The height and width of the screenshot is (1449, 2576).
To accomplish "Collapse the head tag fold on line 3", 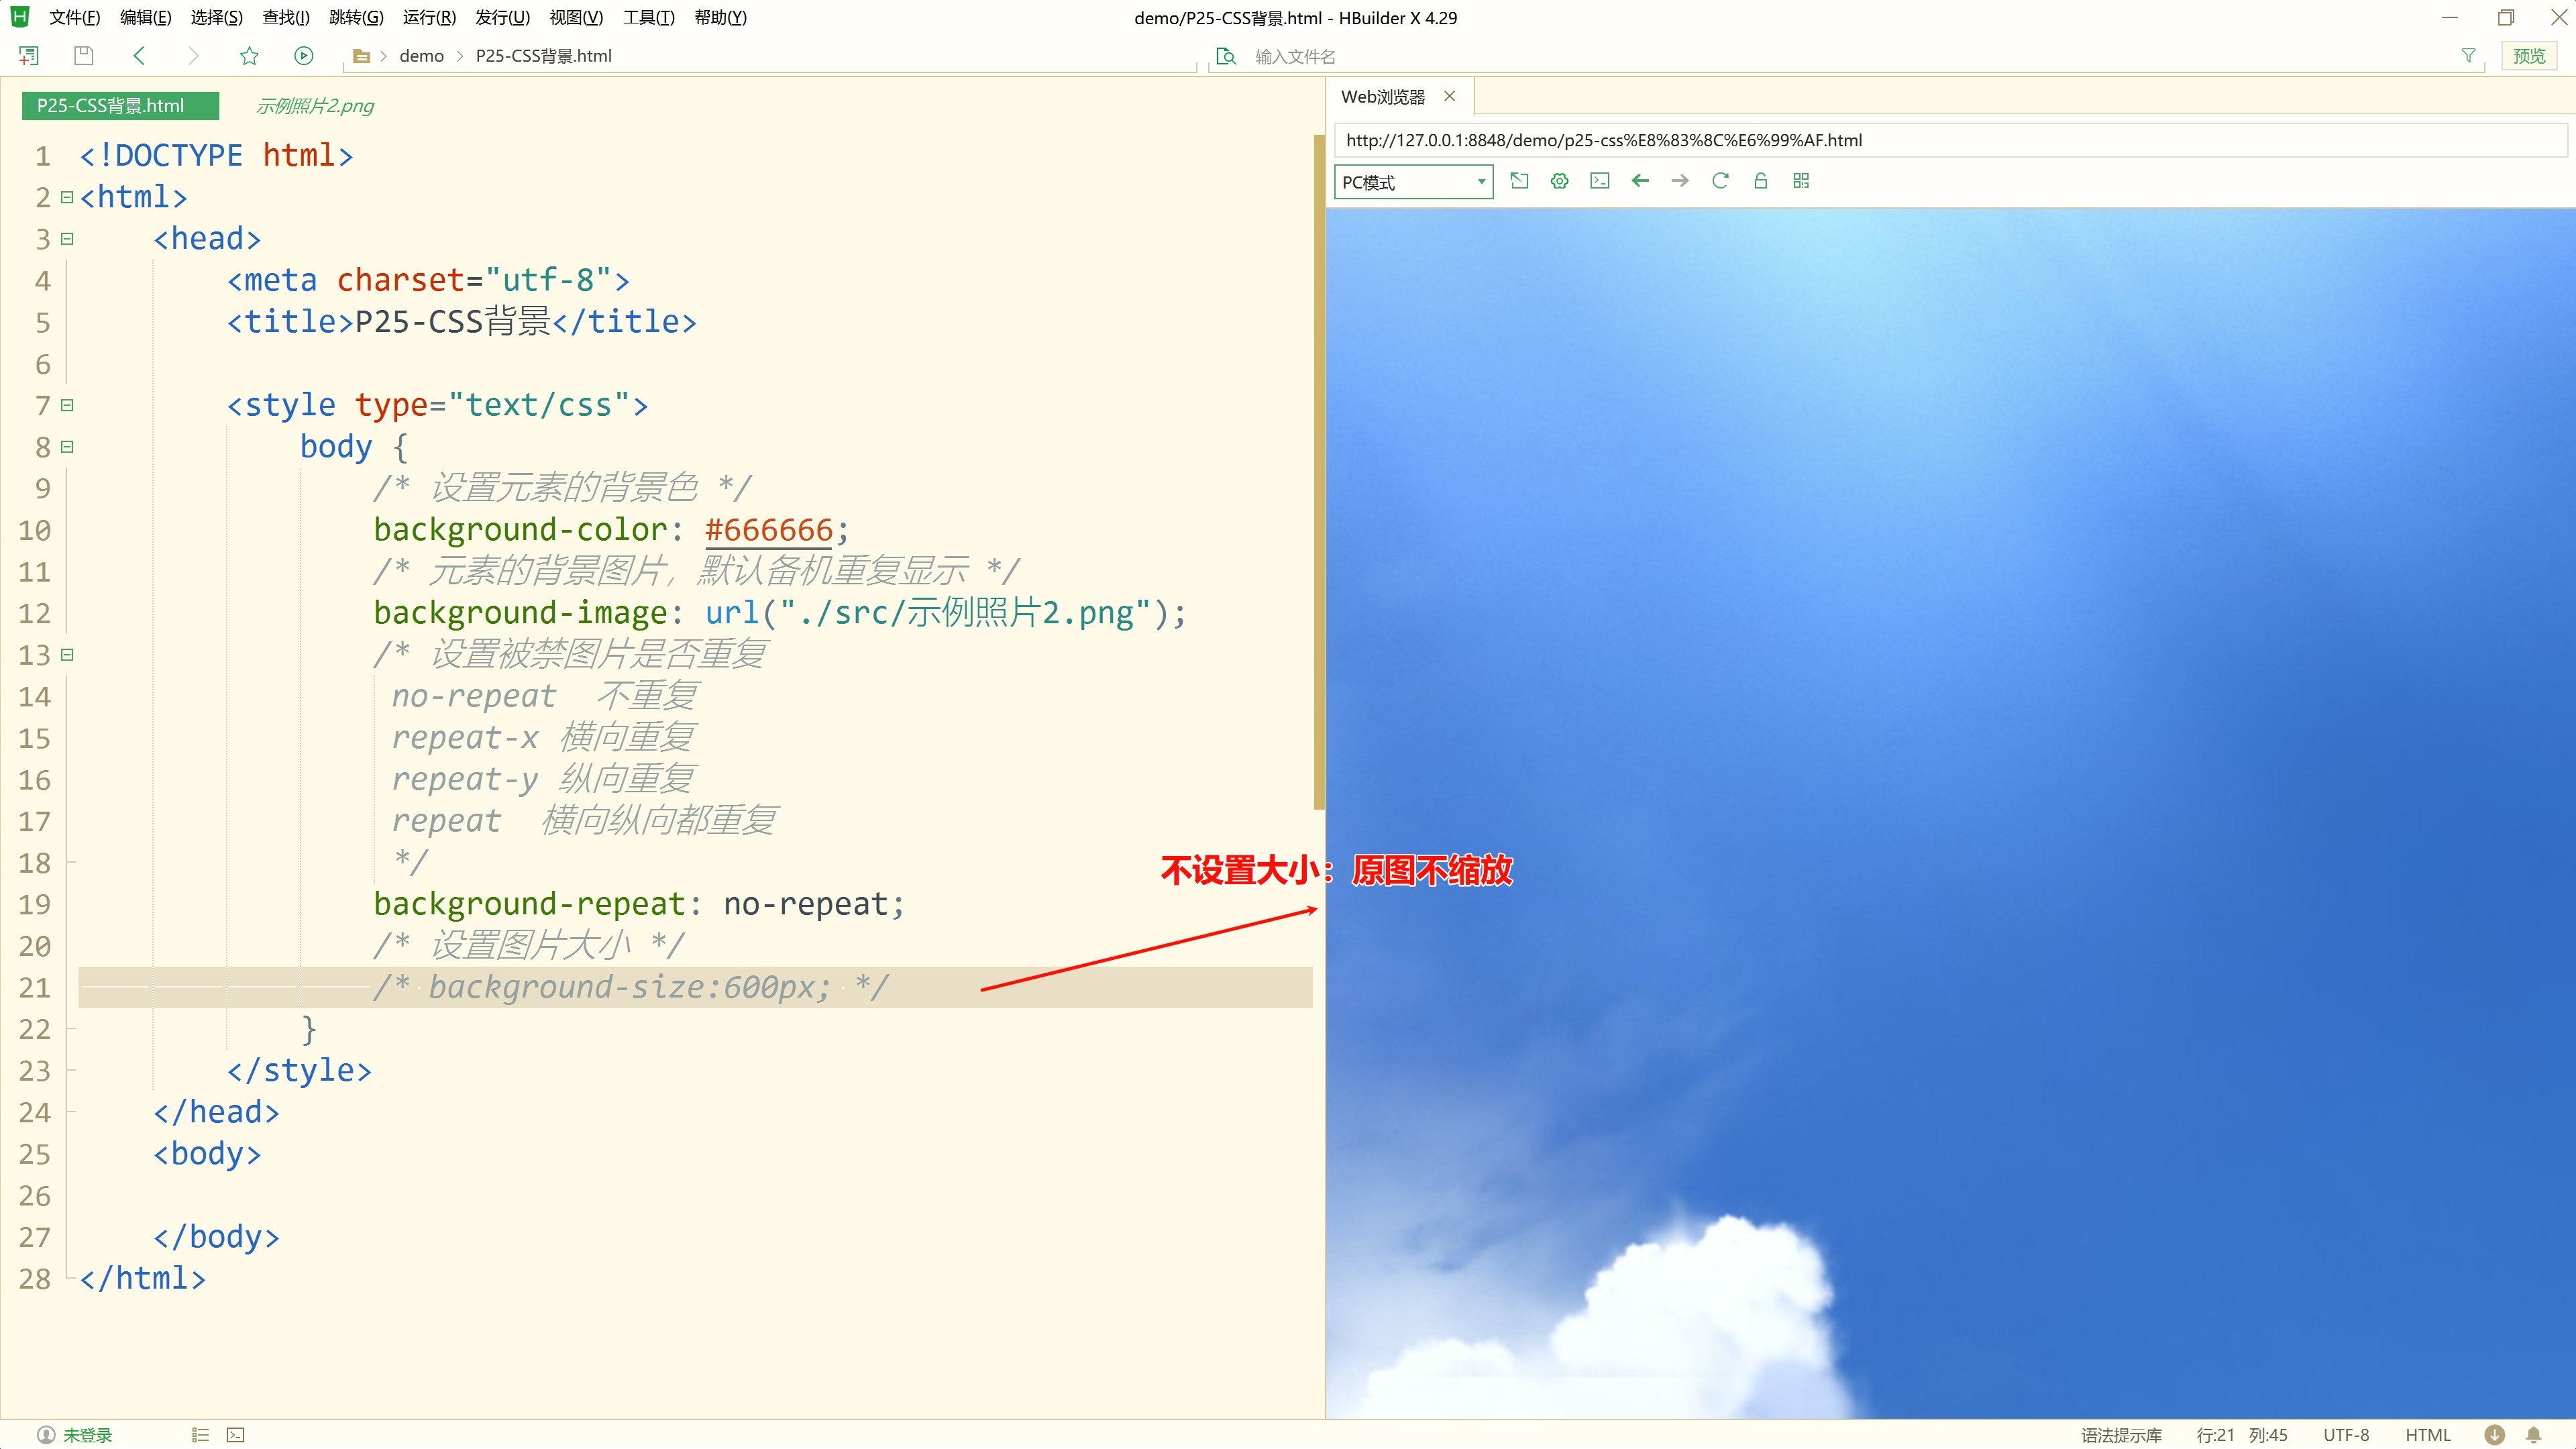I will tap(67, 239).
